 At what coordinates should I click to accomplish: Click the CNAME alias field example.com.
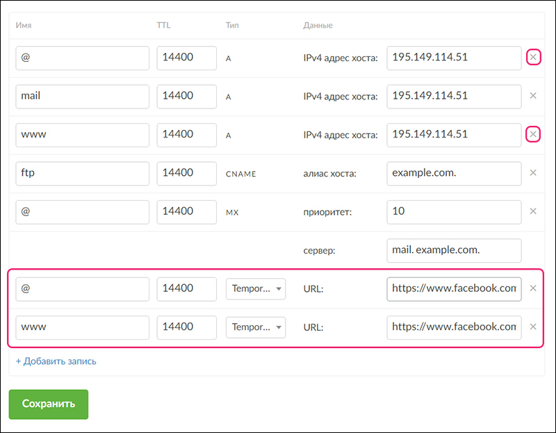click(x=453, y=173)
